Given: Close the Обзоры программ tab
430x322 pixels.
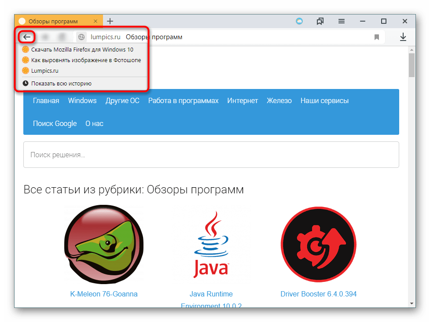Looking at the screenshot, I should pos(96,21).
